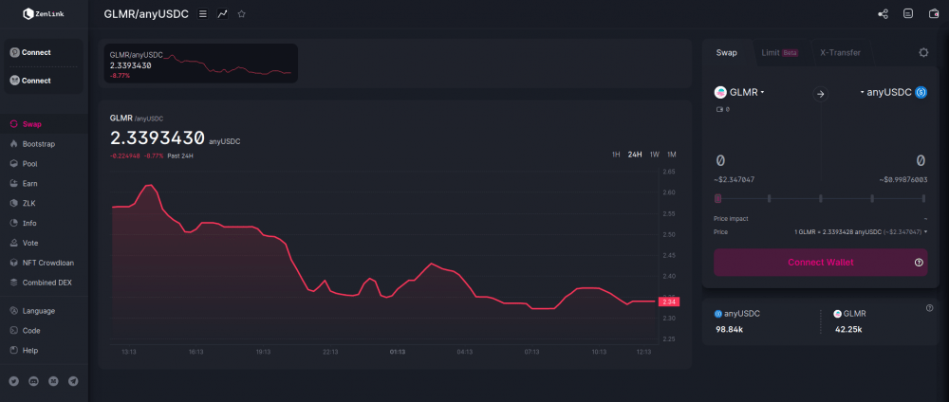
Task: Open swap settings gear
Action: click(x=923, y=52)
